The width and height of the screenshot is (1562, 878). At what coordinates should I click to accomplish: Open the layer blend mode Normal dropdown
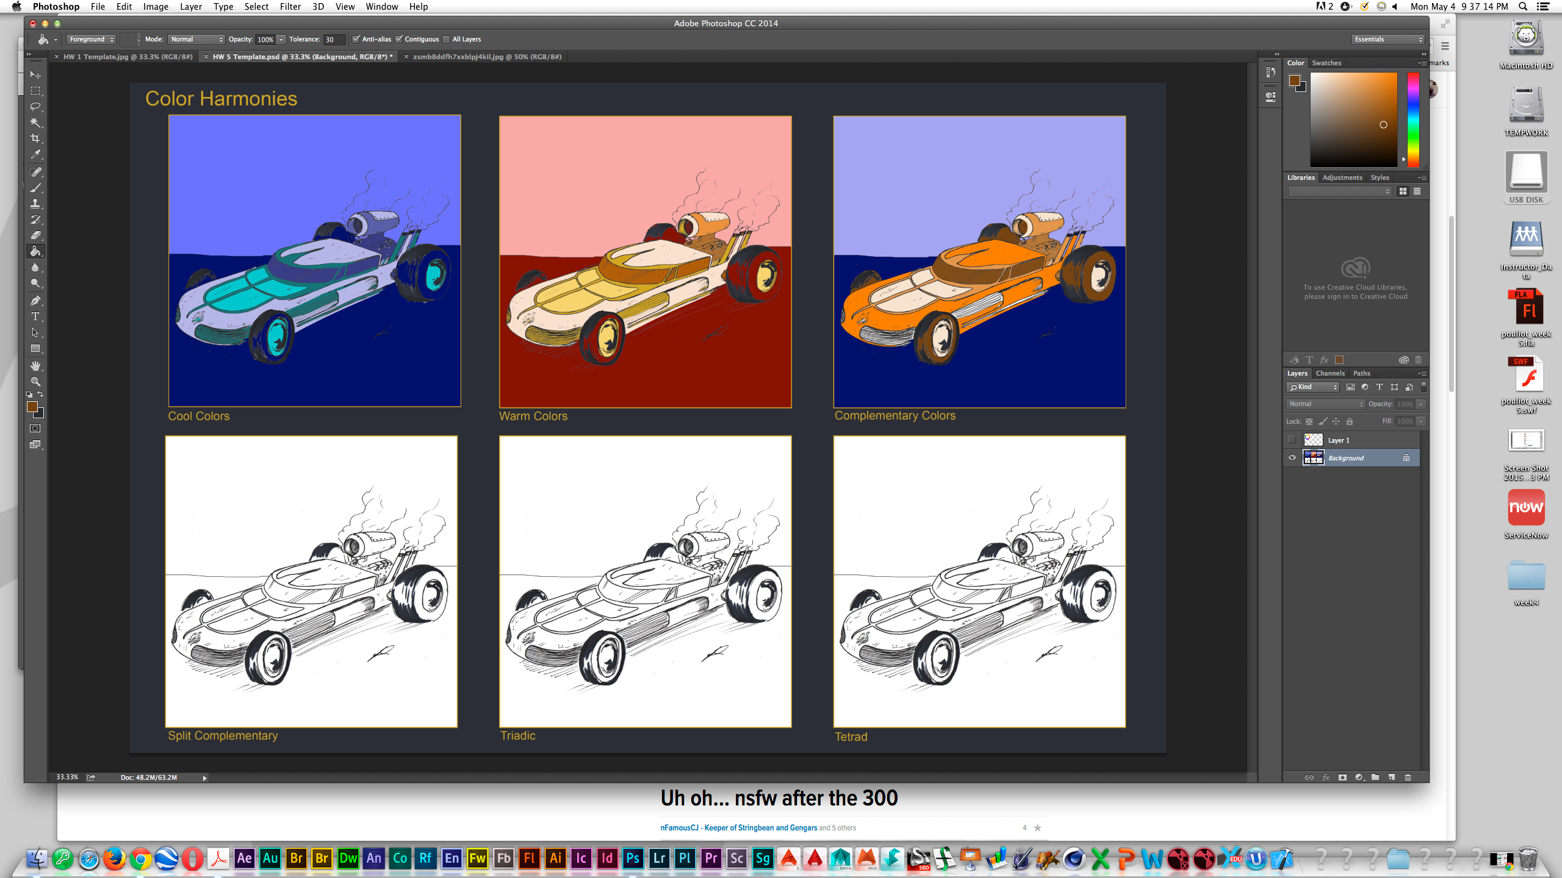coord(1325,404)
